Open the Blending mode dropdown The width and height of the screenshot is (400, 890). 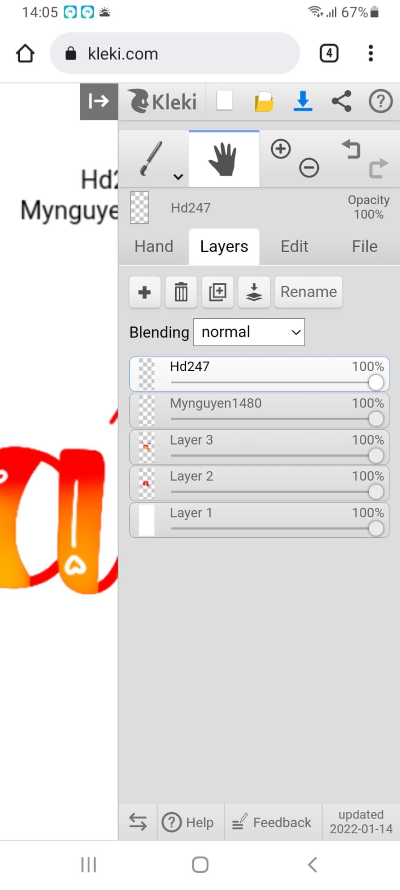249,332
